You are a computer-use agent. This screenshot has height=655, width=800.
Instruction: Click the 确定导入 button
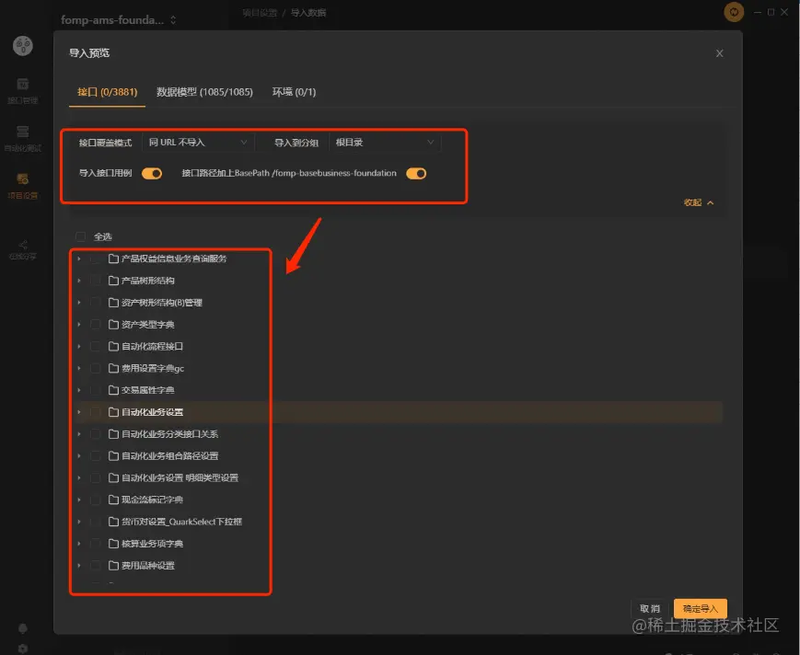700,609
